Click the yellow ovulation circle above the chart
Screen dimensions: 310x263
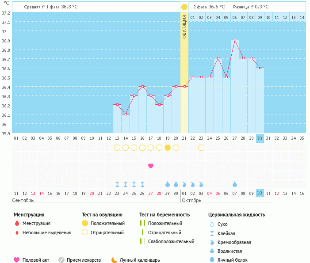pos(184,7)
